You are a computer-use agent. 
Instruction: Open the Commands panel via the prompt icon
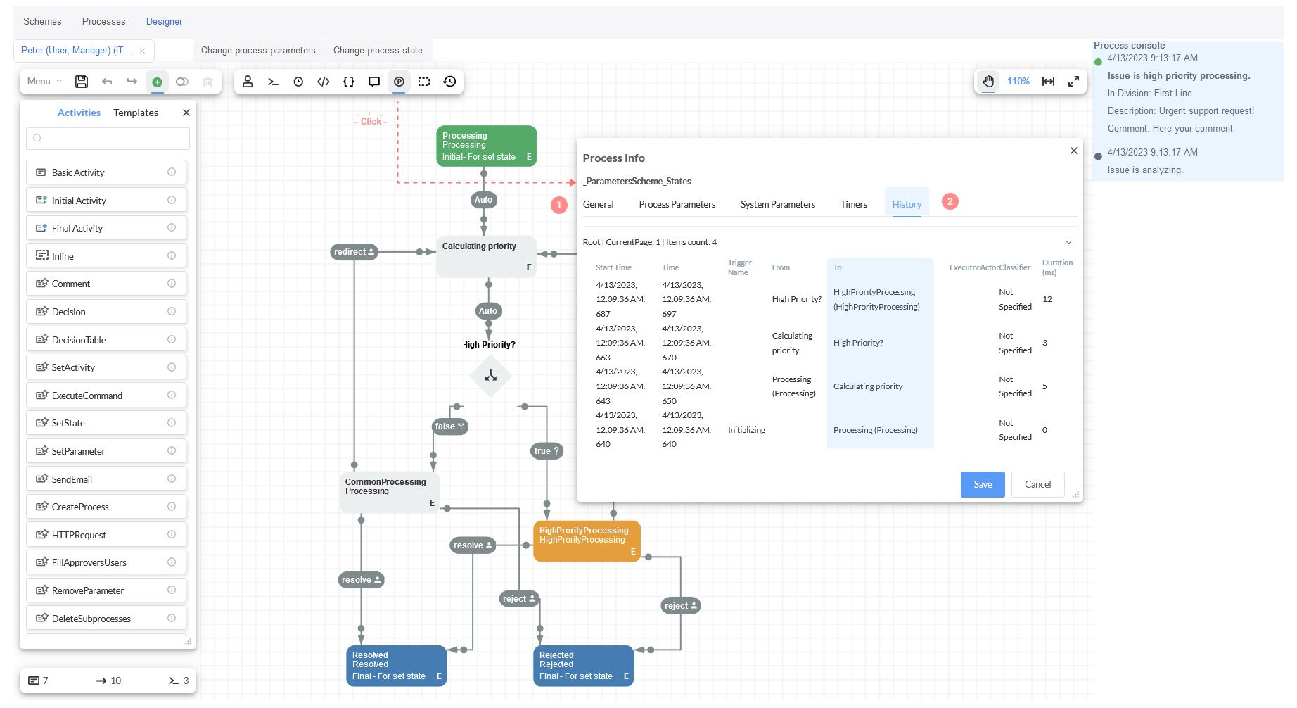click(x=273, y=82)
